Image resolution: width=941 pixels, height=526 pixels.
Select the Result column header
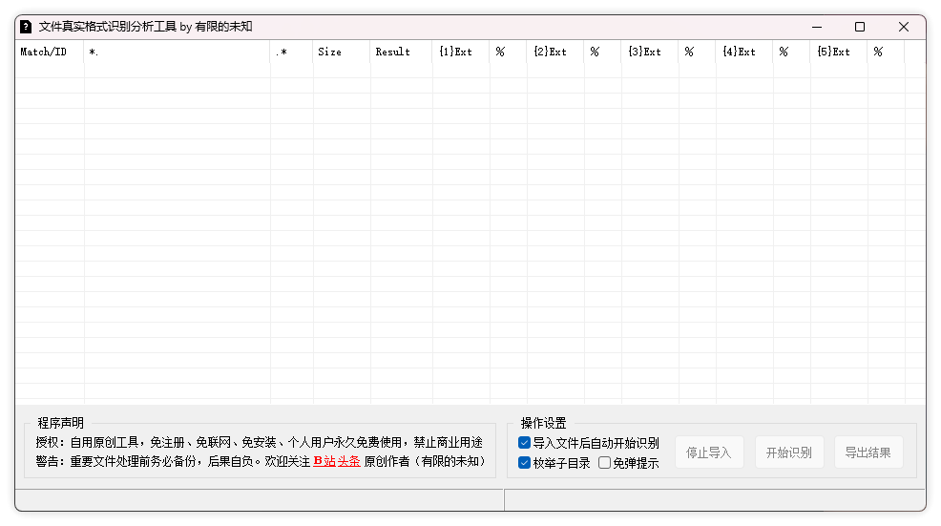[x=401, y=52]
